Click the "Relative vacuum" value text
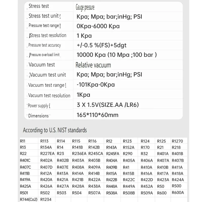 point(93,65)
